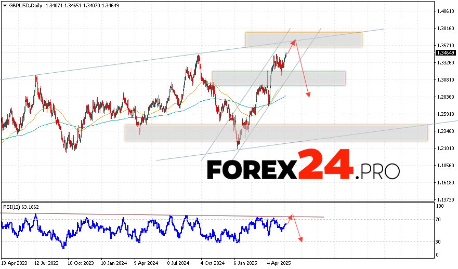Click the 1.21010 price axis label
Image resolution: width=458 pixels, height=269 pixels.
click(x=445, y=148)
